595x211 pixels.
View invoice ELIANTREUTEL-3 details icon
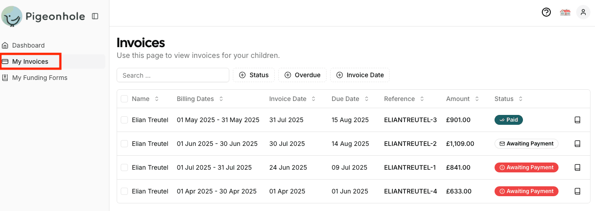coord(577,120)
